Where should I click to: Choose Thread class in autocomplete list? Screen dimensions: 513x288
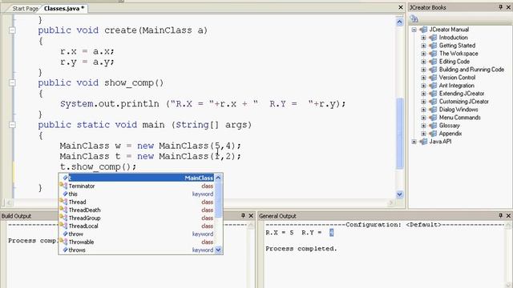tap(137, 202)
